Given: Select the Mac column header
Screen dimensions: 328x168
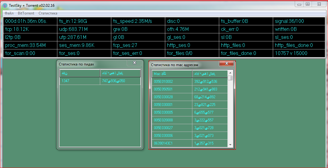Looking at the screenshot, I should pos(172,74).
